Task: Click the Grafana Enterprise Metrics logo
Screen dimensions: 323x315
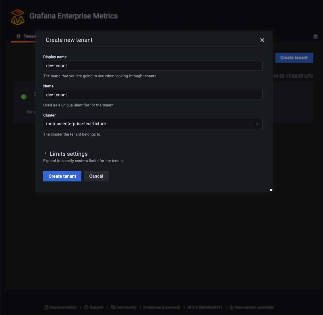Action: coord(17,17)
